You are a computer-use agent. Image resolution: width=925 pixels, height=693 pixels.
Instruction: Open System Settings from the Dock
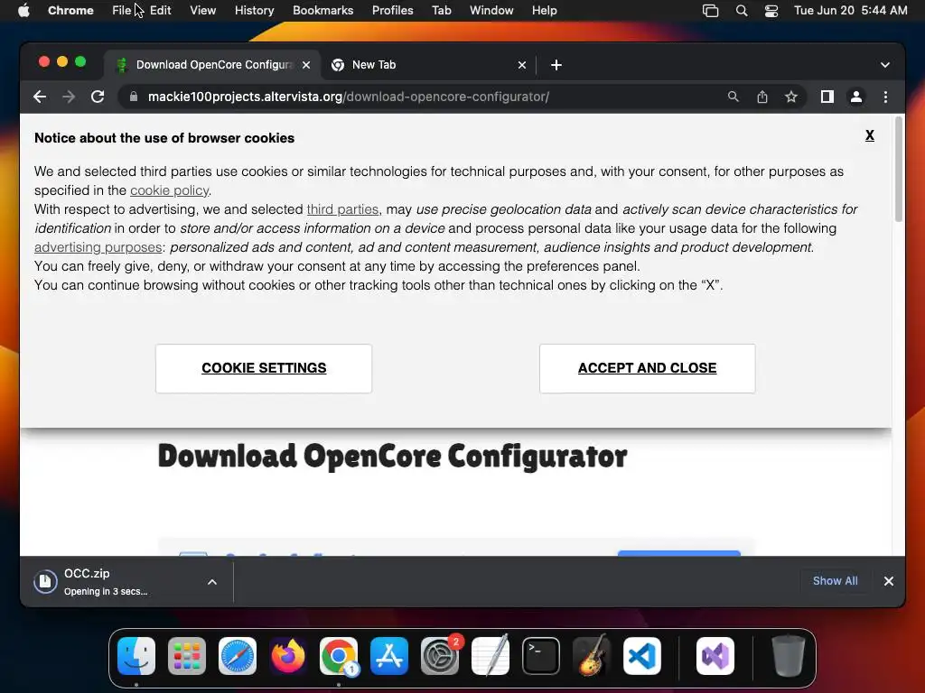point(440,656)
